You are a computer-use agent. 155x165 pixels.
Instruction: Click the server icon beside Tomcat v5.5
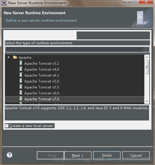click(x=21, y=87)
